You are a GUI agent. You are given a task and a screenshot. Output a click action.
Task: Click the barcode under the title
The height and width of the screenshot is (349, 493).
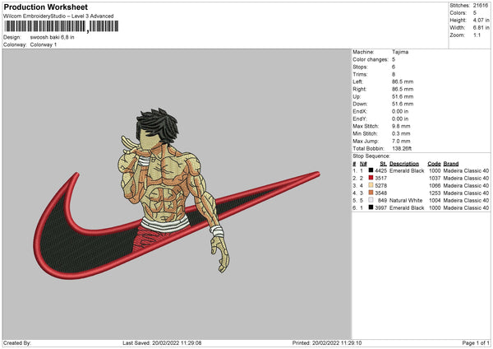click(x=61, y=26)
